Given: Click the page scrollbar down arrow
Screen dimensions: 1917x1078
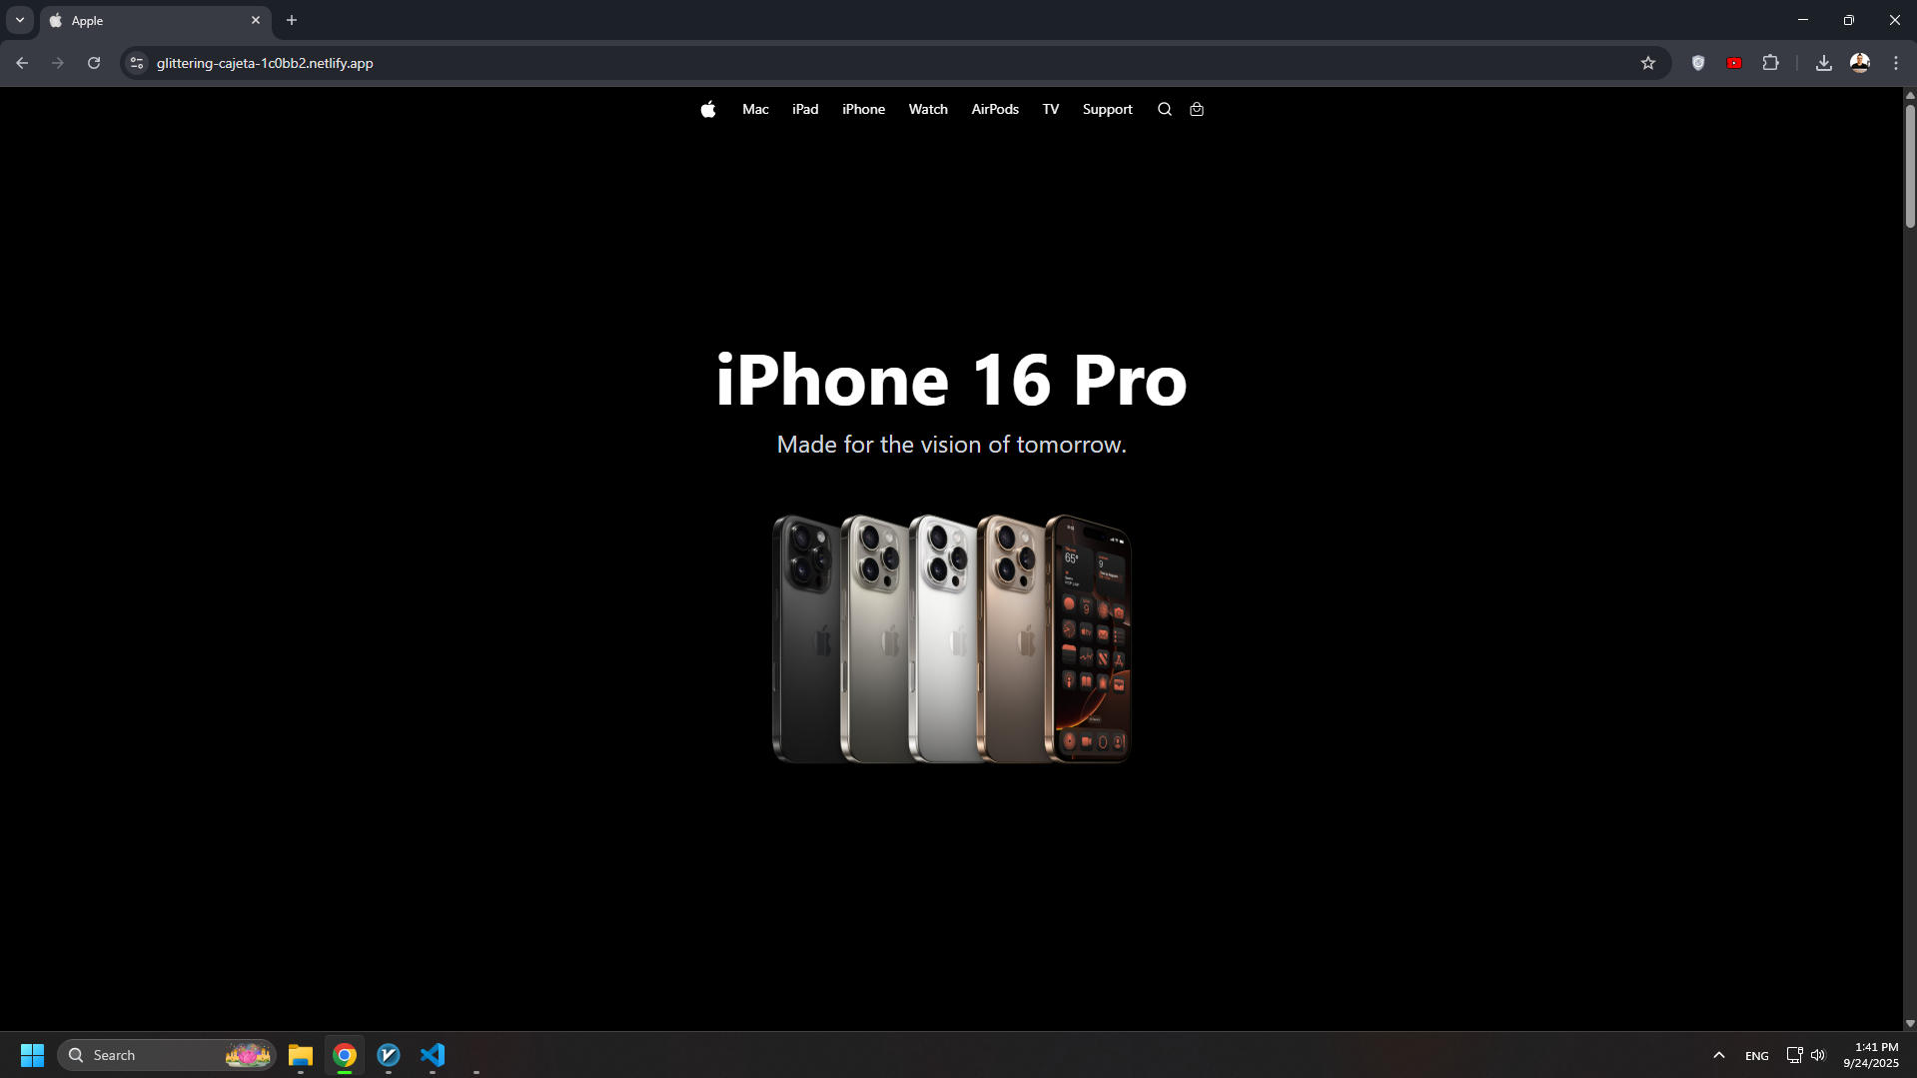Looking at the screenshot, I should 1910,1023.
